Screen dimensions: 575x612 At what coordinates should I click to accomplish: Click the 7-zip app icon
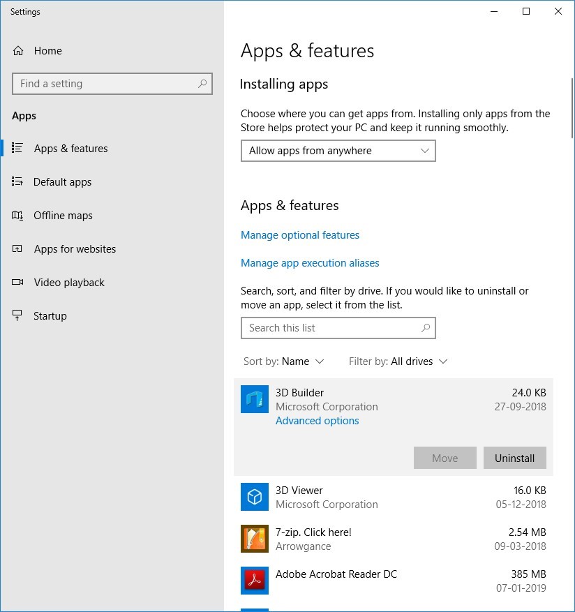[255, 539]
